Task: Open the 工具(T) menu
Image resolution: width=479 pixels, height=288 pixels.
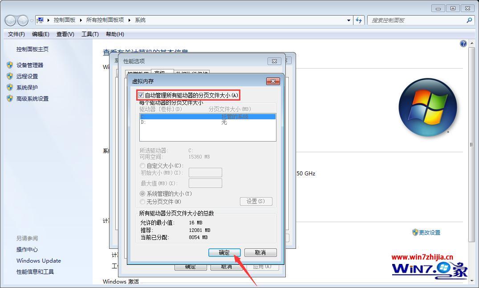Action: (90, 34)
